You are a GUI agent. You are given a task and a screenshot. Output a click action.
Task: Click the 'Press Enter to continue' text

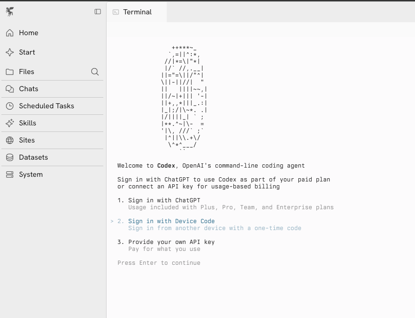coord(159,263)
